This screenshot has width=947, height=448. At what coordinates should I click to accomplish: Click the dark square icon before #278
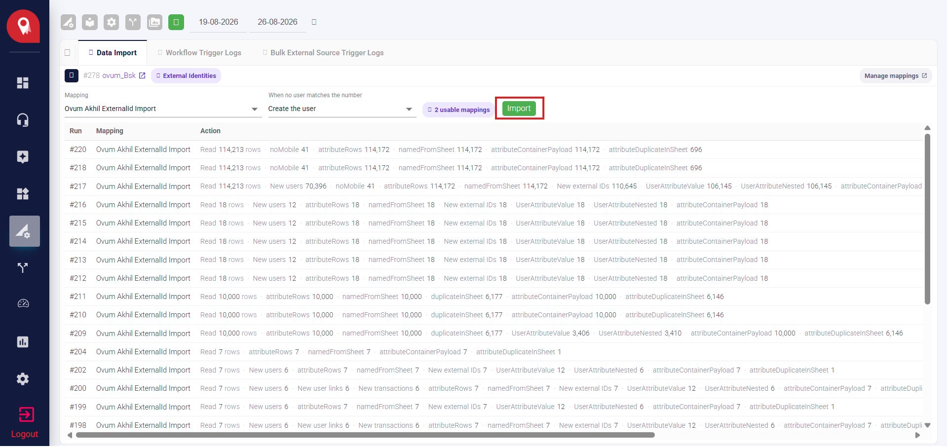pos(72,75)
